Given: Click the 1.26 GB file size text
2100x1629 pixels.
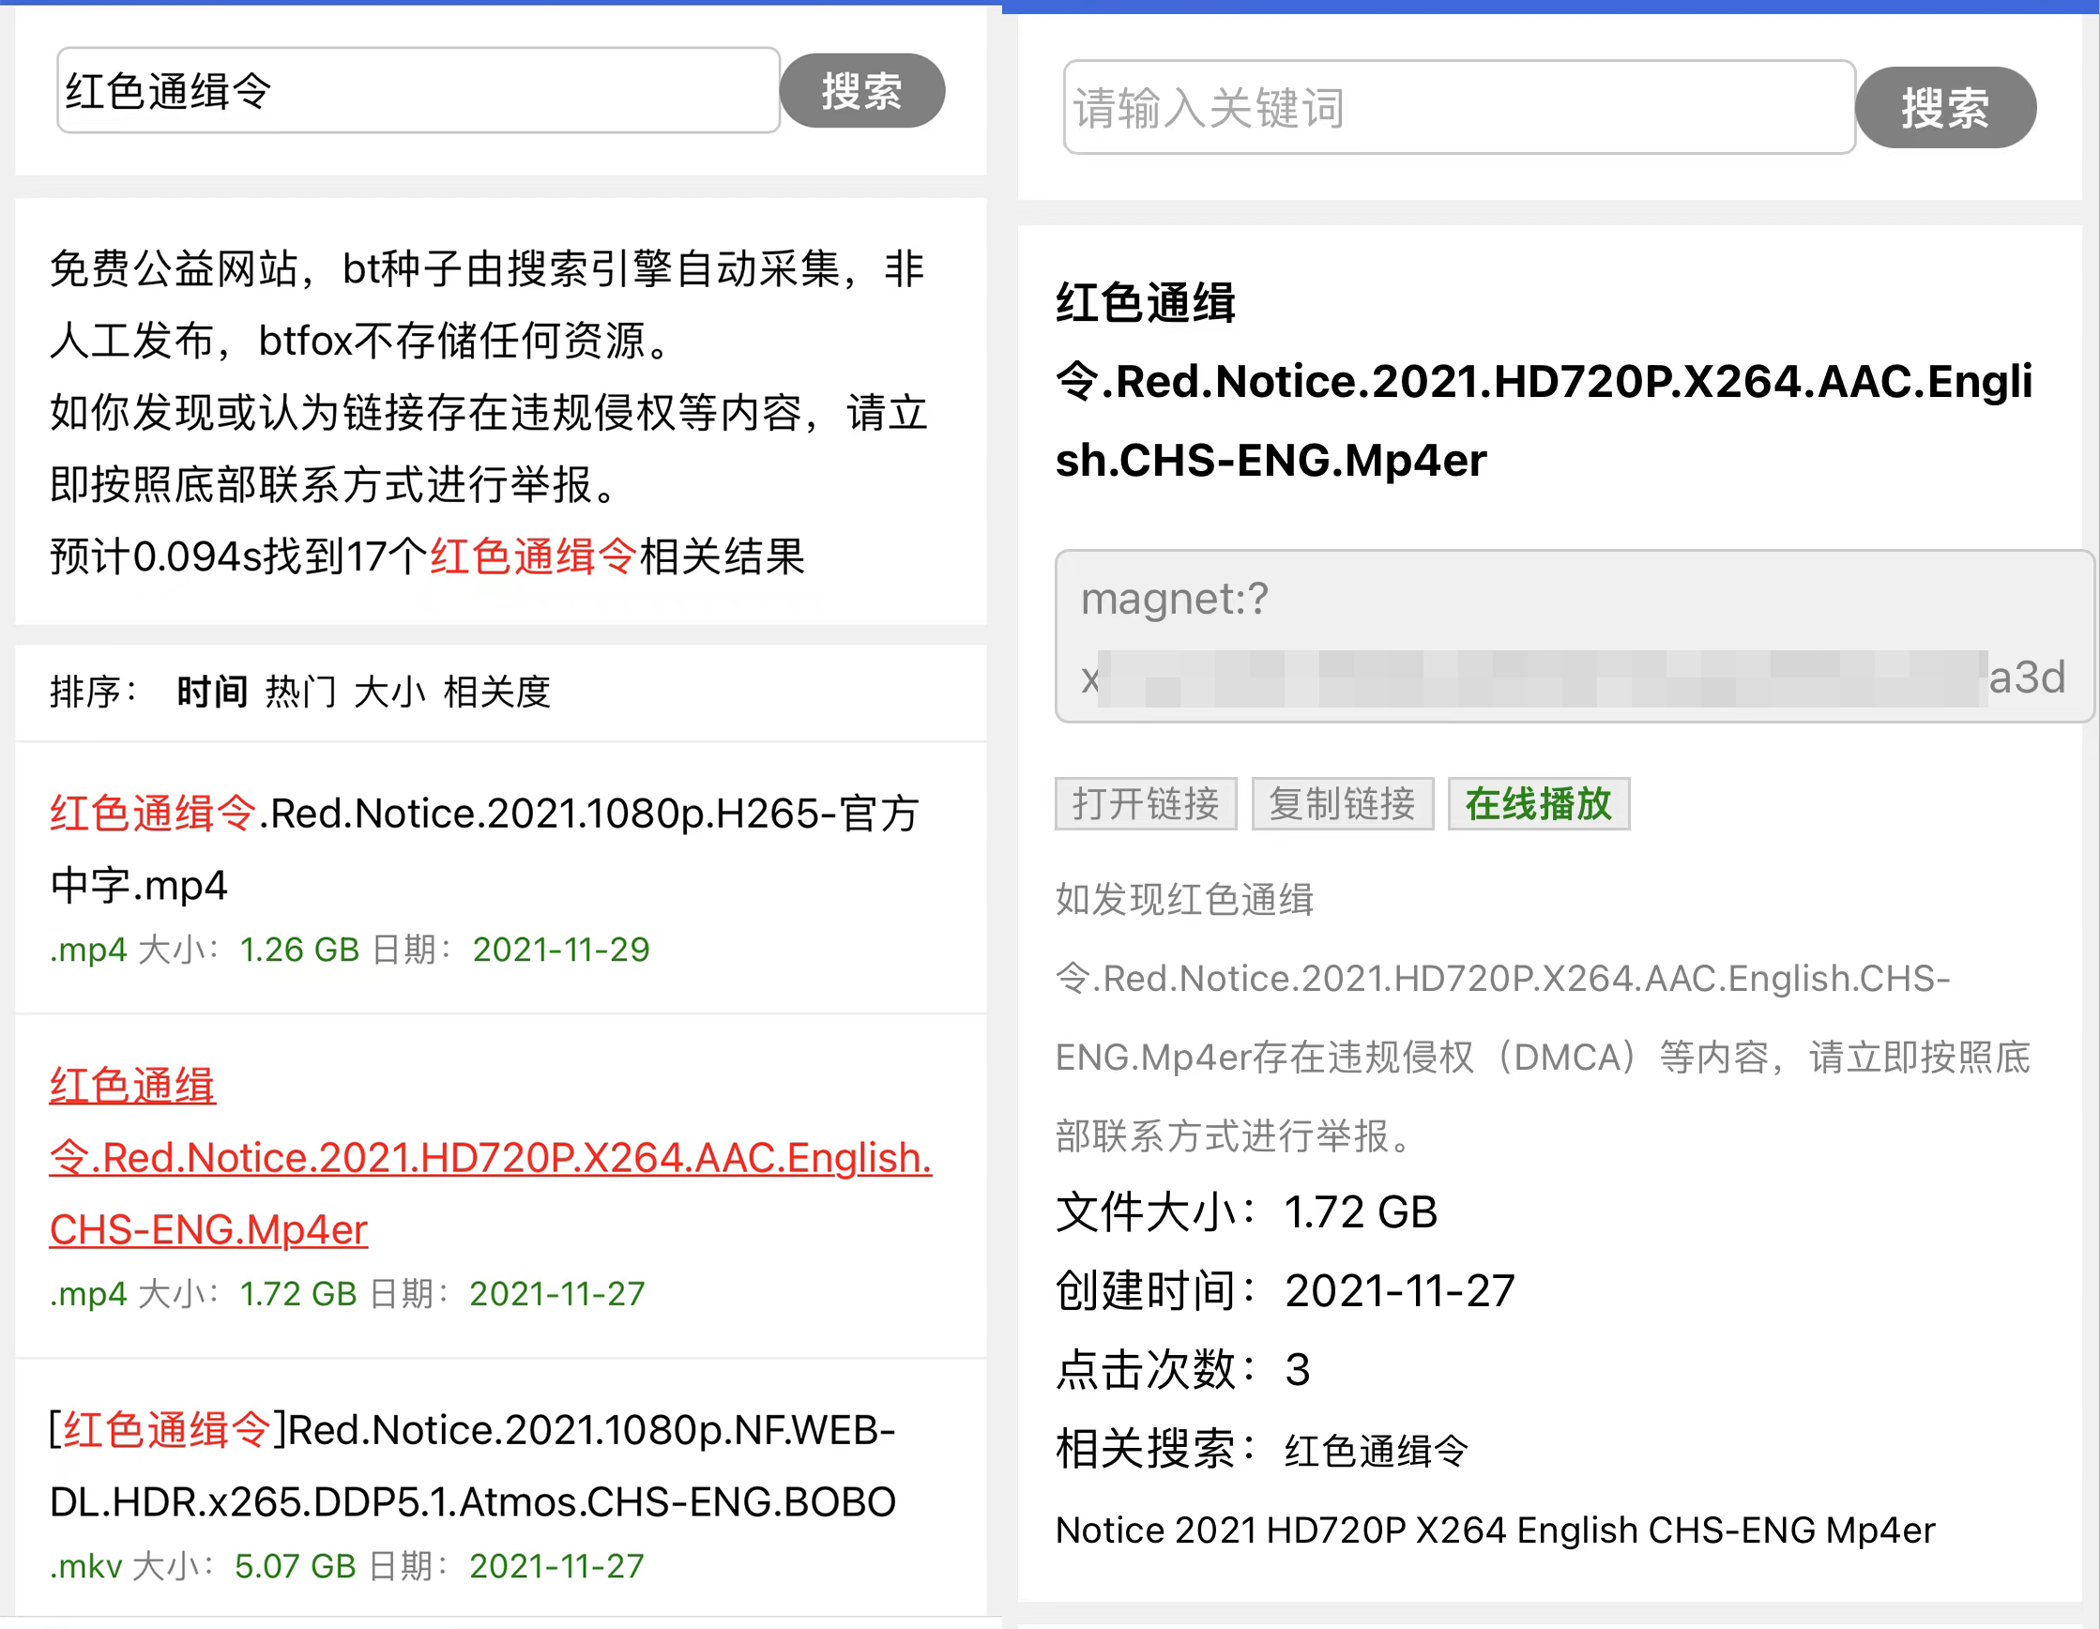Looking at the screenshot, I should point(299,950).
